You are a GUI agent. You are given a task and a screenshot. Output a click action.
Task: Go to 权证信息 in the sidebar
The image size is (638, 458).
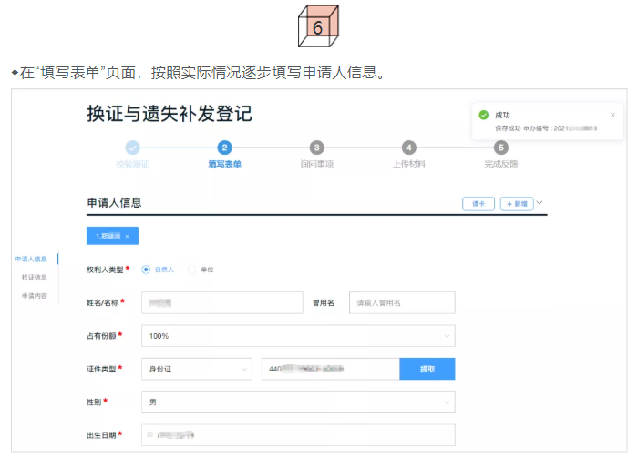point(35,278)
